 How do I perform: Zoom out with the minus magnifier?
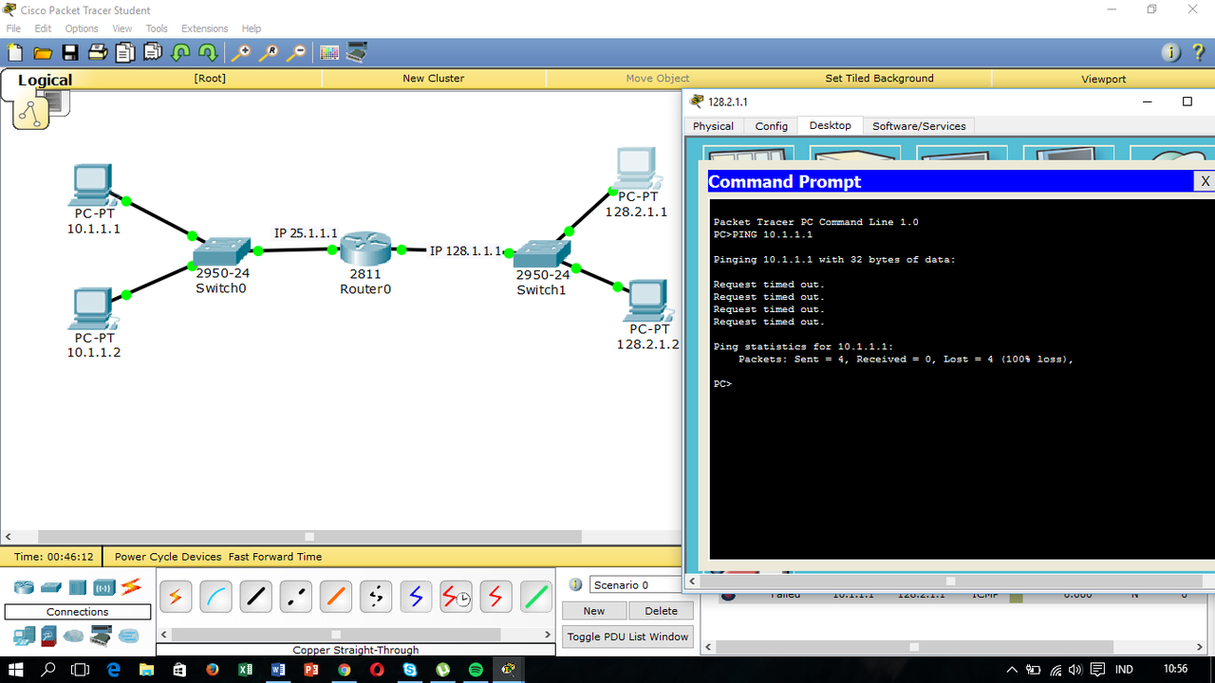click(296, 53)
